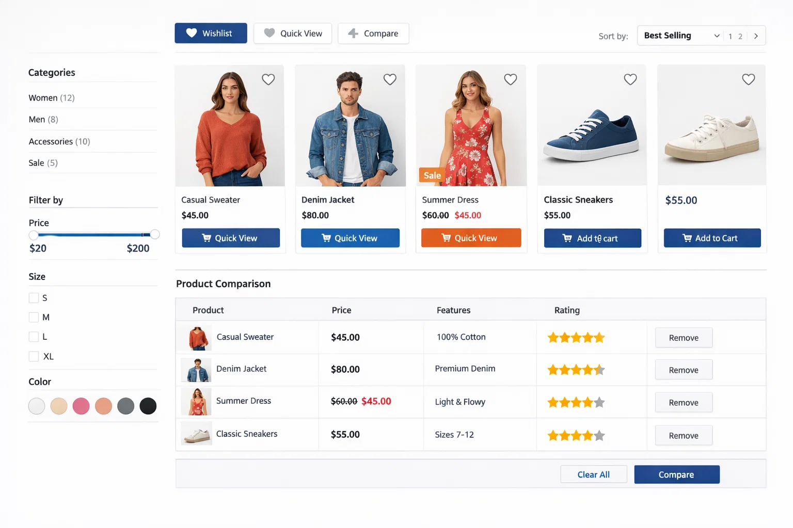This screenshot has width=793, height=528.
Task: Go to page 2 of results
Action: [x=740, y=37]
